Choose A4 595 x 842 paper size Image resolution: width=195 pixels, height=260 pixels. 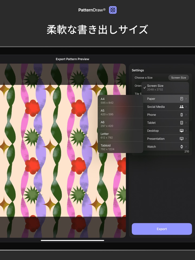[120, 101]
